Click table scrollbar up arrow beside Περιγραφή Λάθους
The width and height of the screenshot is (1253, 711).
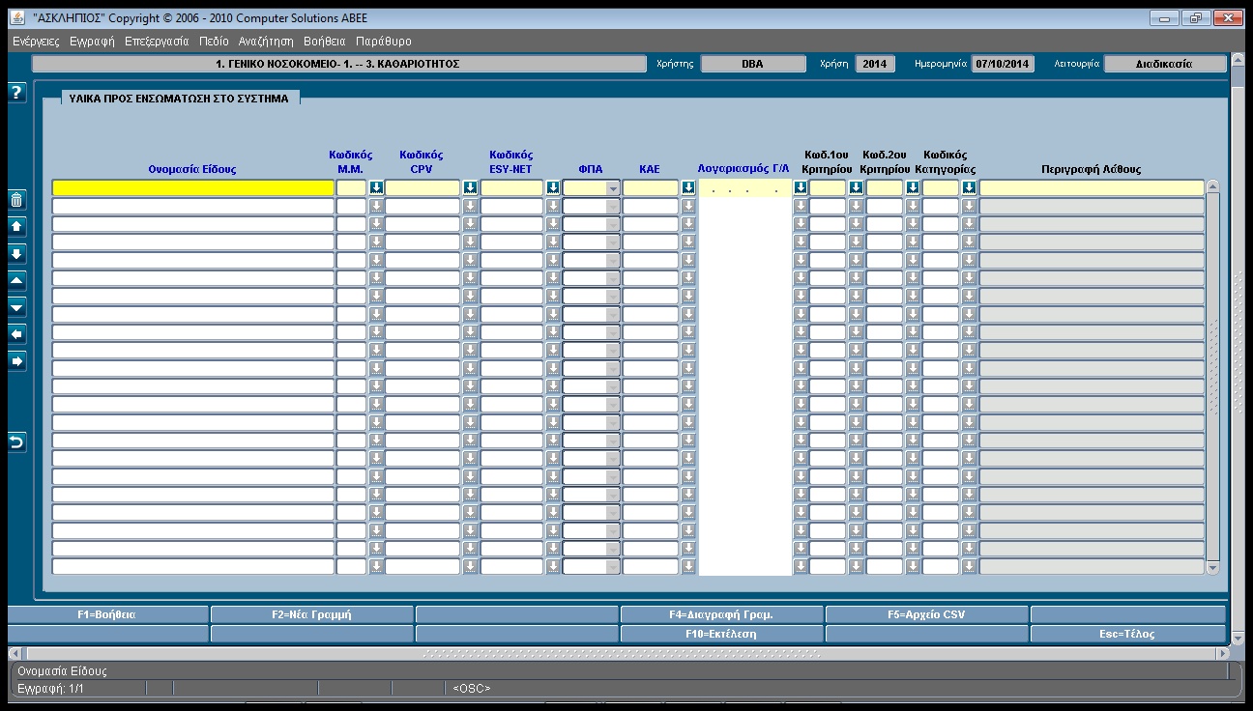(x=1213, y=186)
